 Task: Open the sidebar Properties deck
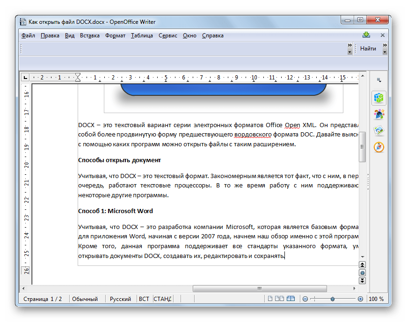coord(379,98)
